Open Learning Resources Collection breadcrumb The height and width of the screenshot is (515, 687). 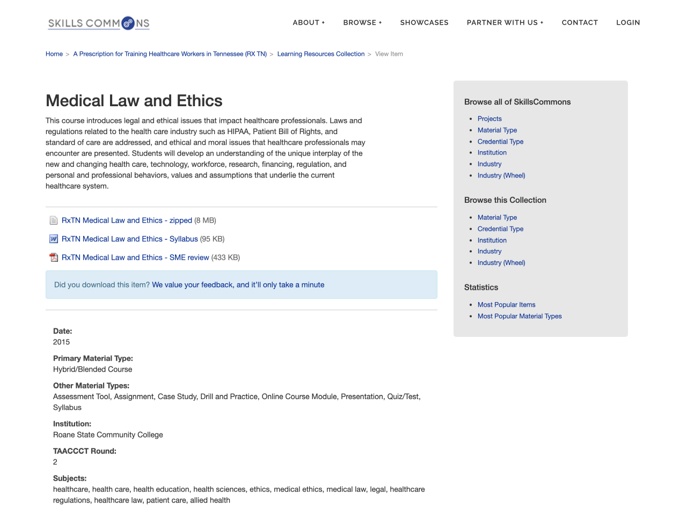[321, 54]
